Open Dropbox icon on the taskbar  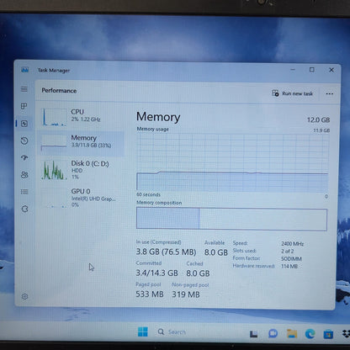click(x=346, y=333)
